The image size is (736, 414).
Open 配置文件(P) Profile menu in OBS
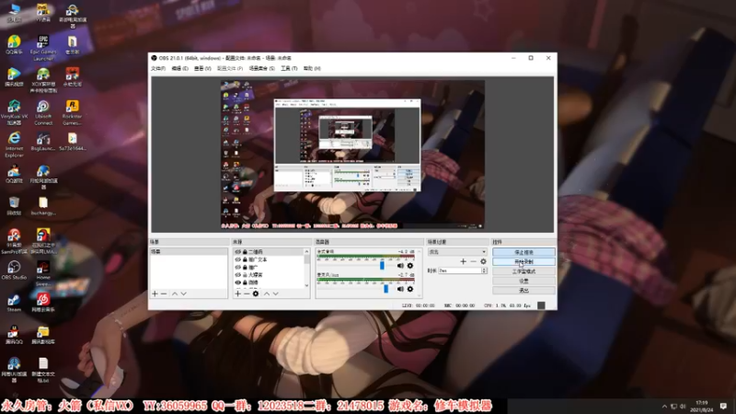click(230, 68)
